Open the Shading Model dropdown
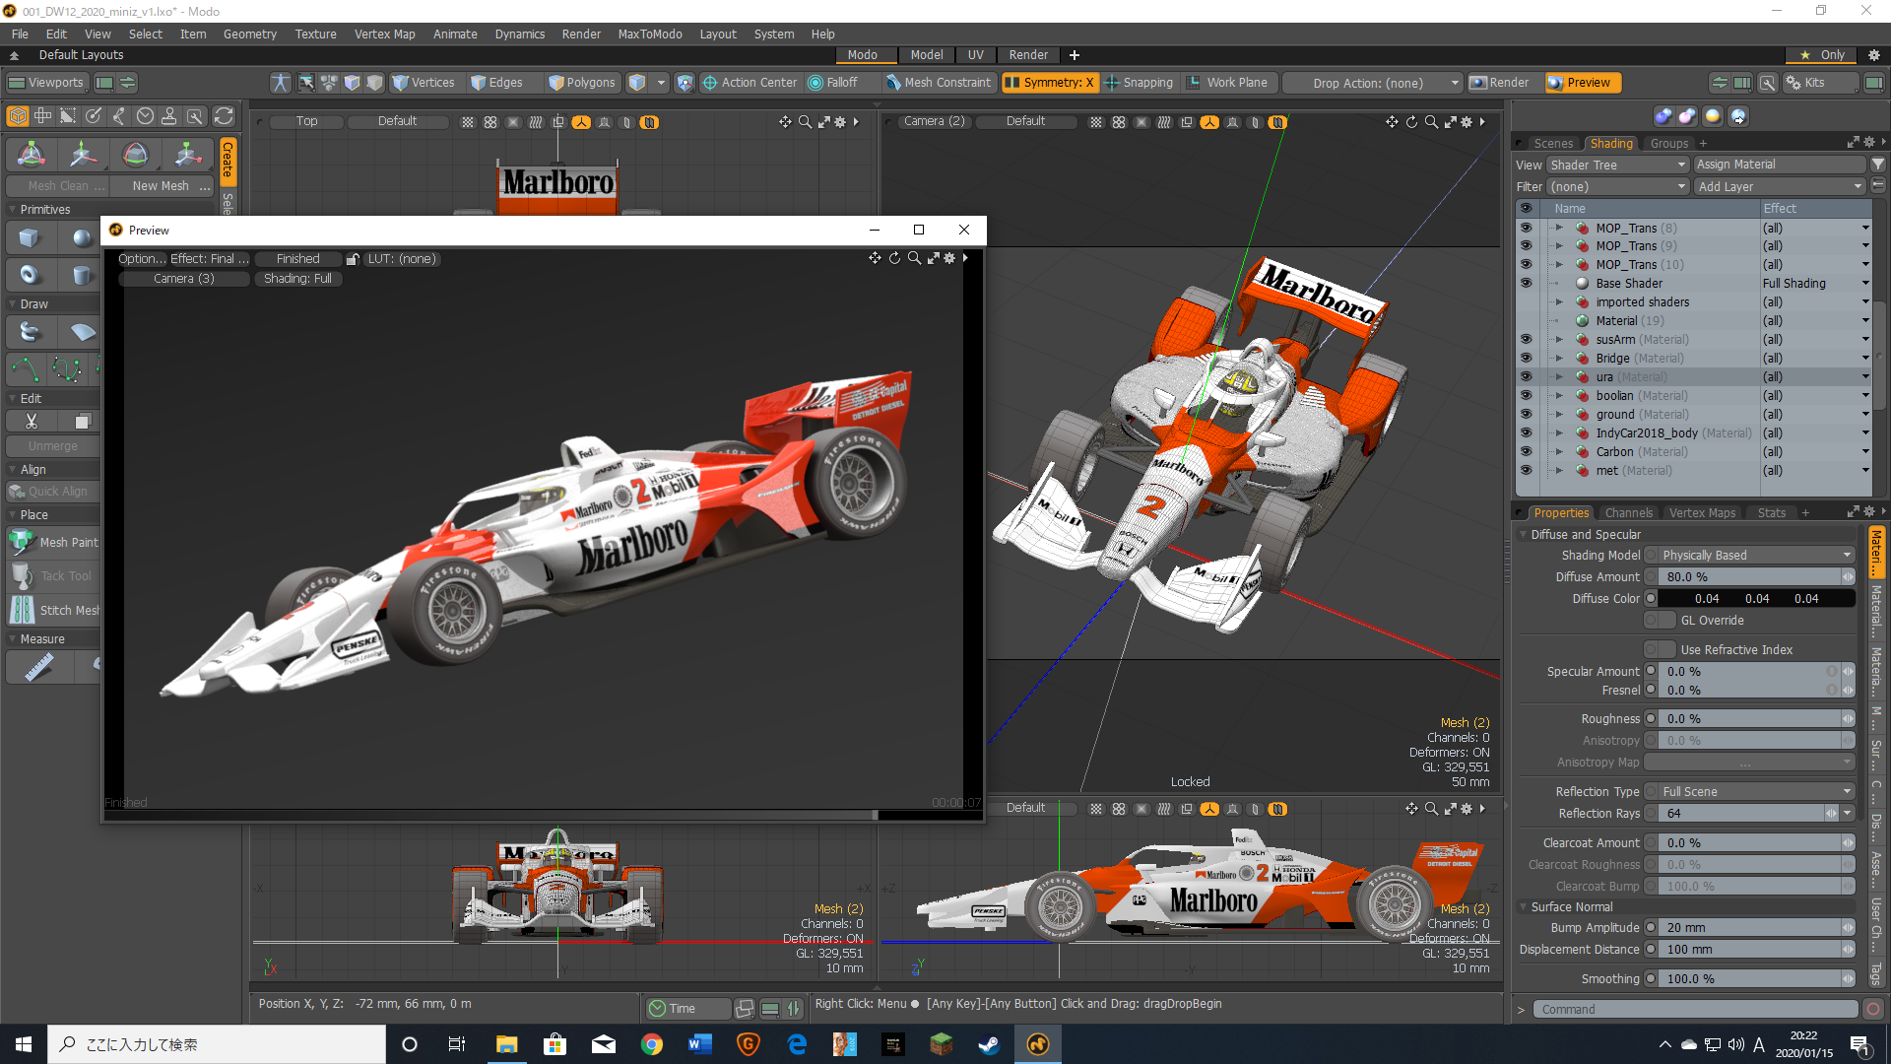This screenshot has height=1064, width=1891. tap(1757, 556)
